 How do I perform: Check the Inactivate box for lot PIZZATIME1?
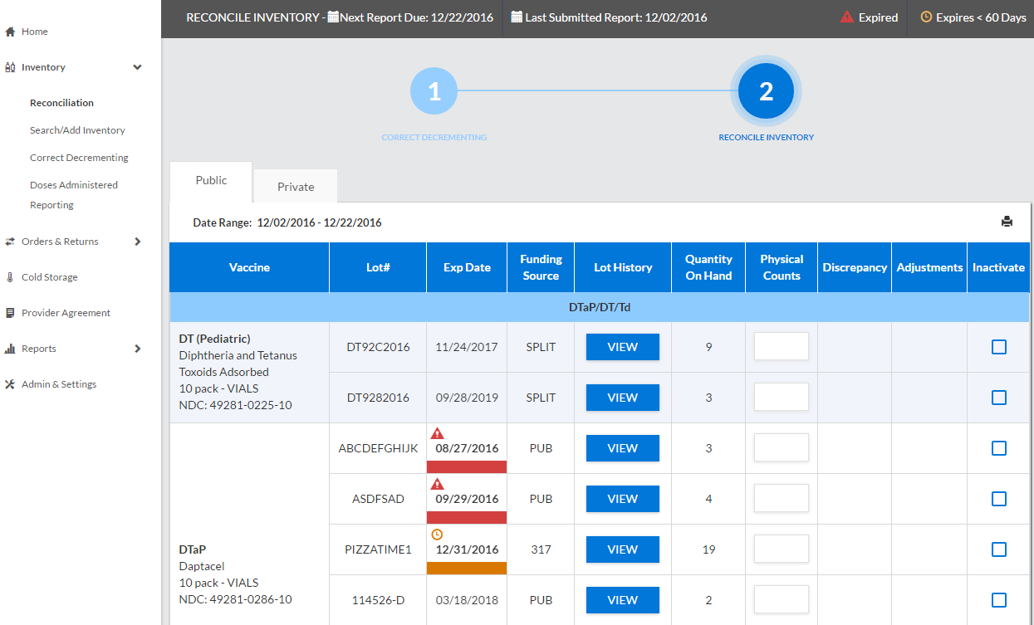point(998,549)
